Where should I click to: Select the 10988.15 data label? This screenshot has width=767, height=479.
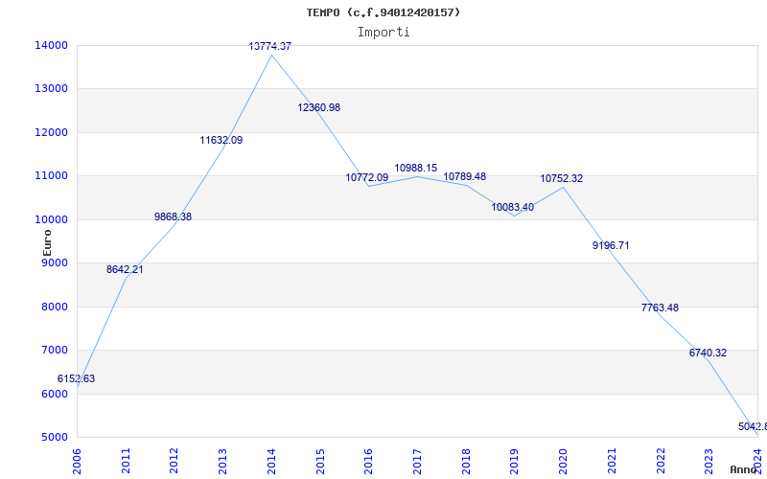pos(416,169)
